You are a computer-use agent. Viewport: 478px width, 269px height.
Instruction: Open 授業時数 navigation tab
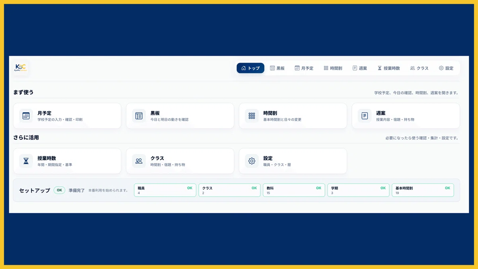pos(389,68)
